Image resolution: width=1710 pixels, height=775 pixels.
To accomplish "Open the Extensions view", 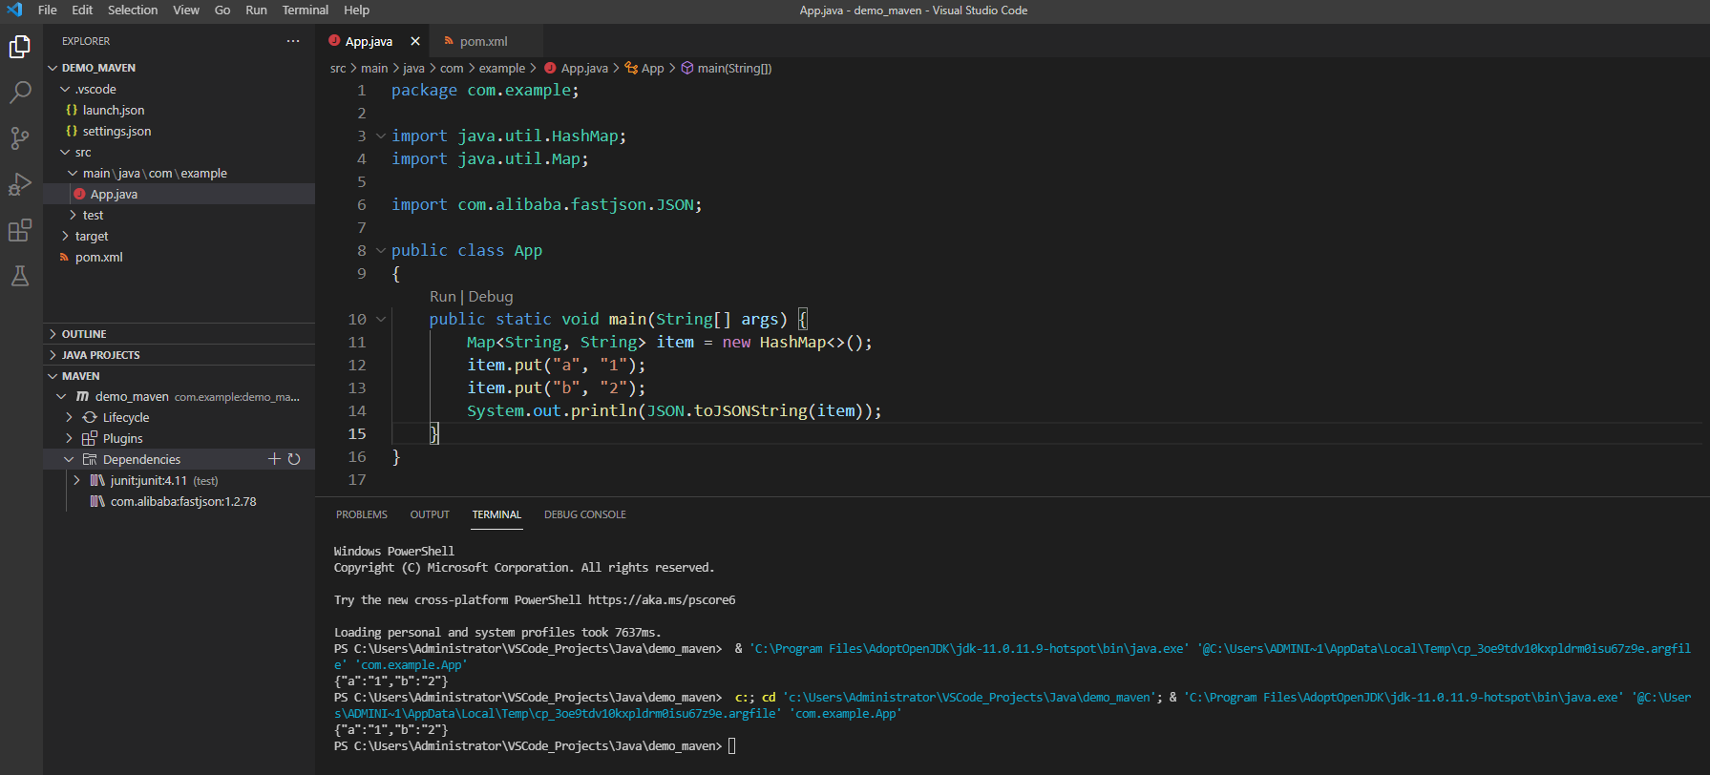I will (x=20, y=230).
